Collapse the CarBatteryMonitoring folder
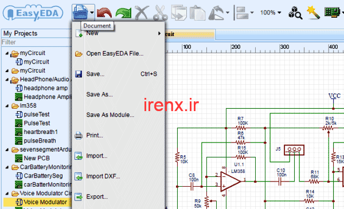Viewport: 344px width, 209px height. (x=7, y=167)
